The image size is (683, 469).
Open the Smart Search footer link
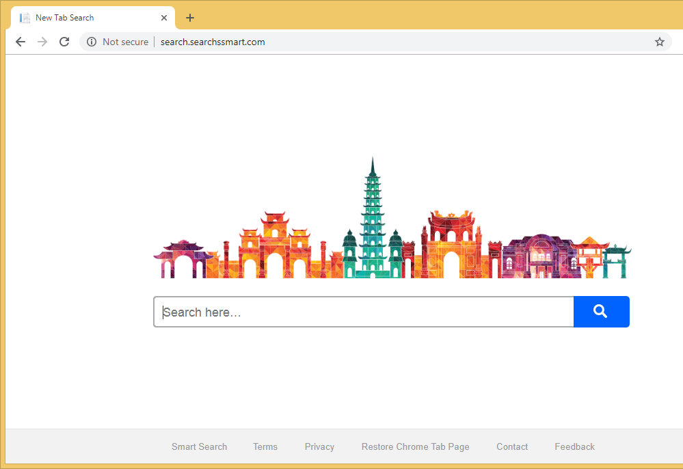(x=199, y=446)
